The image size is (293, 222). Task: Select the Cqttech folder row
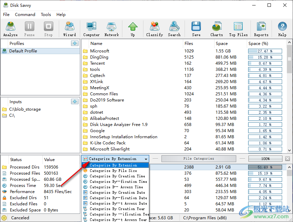coord(184,76)
